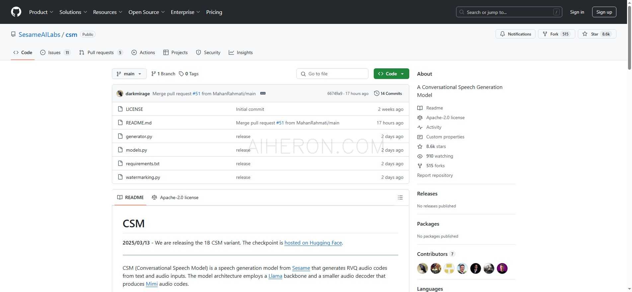The height and width of the screenshot is (292, 632).
Task: Open the LICENSE file
Action: [134, 109]
